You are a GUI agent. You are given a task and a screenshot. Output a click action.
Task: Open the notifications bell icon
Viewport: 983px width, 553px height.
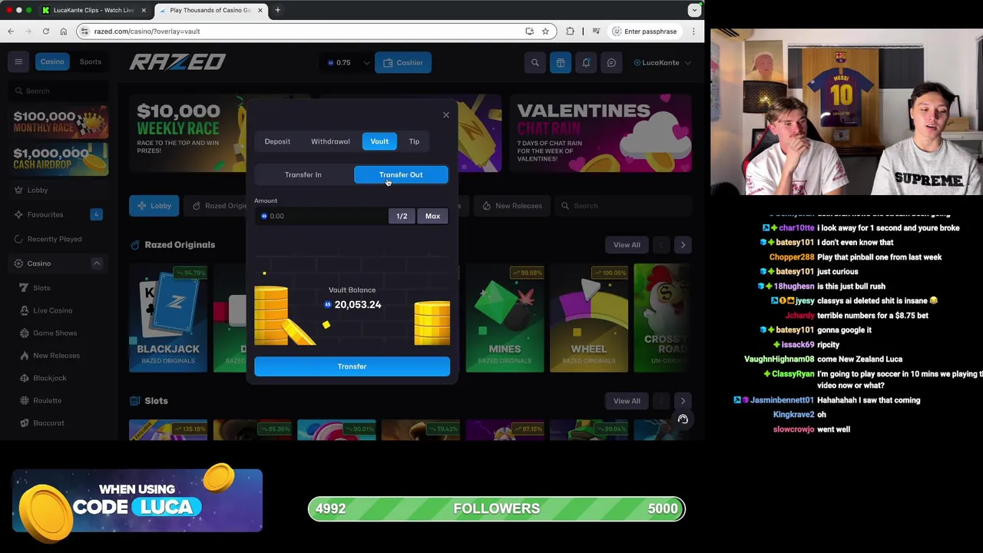click(586, 63)
